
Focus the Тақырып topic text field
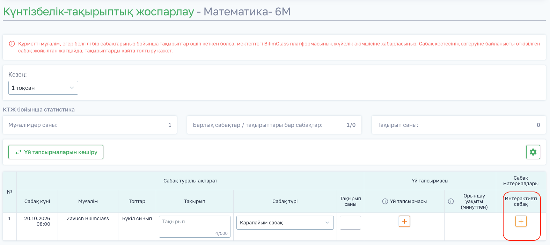click(195, 226)
